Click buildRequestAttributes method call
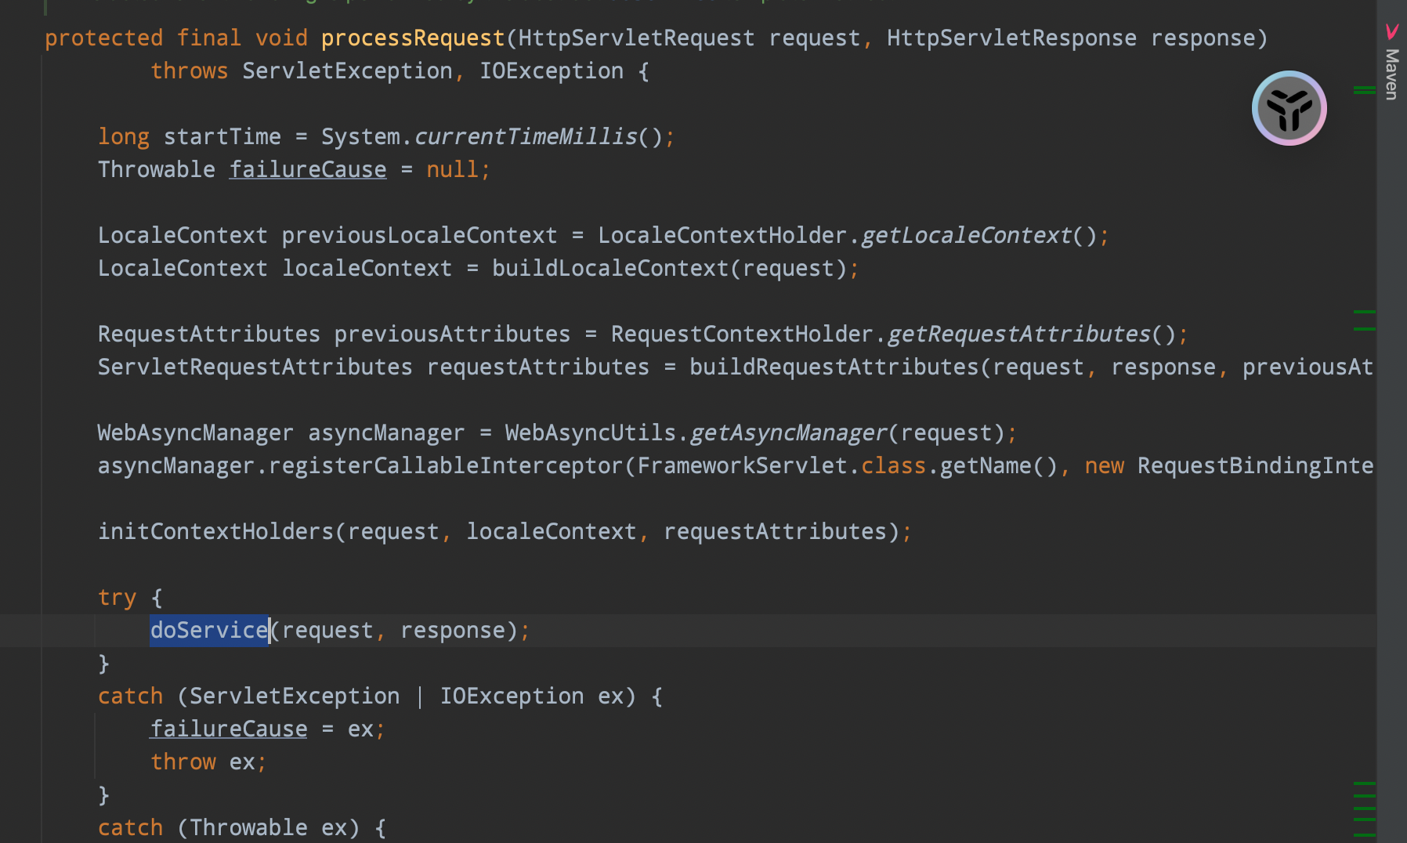 pyautogui.click(x=834, y=367)
